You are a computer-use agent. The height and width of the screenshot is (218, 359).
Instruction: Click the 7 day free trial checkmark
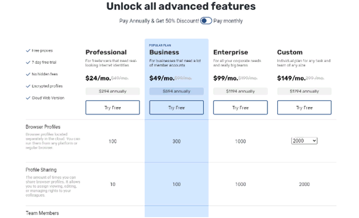[x=28, y=62]
